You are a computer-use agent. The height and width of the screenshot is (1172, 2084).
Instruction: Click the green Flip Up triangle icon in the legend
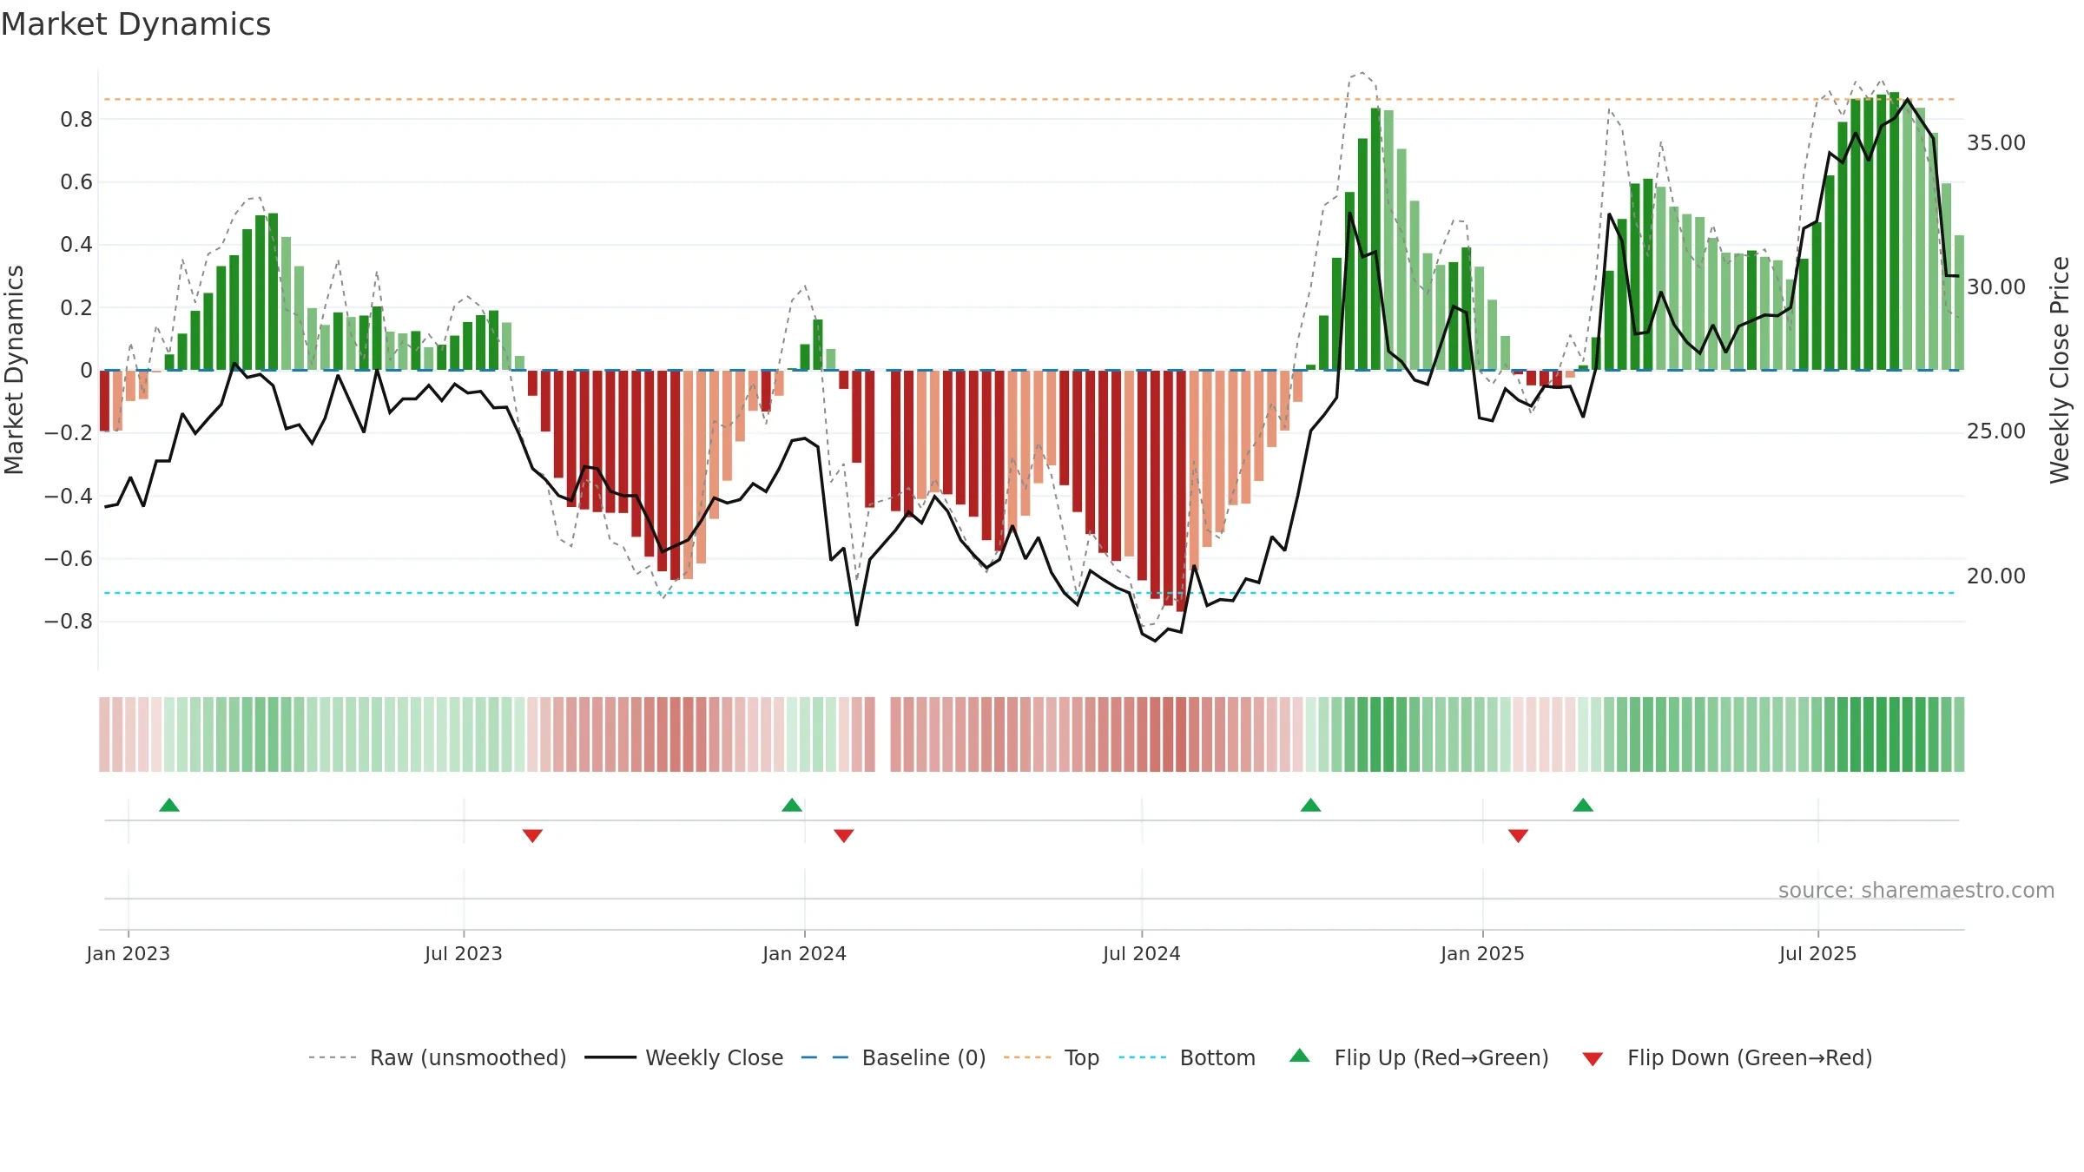pos(1300,1056)
